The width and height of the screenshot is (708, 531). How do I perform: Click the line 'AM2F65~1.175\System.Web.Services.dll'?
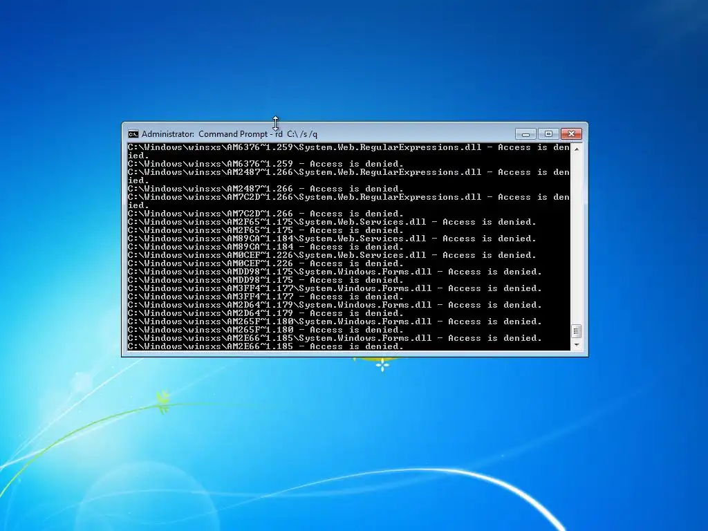[x=332, y=222]
